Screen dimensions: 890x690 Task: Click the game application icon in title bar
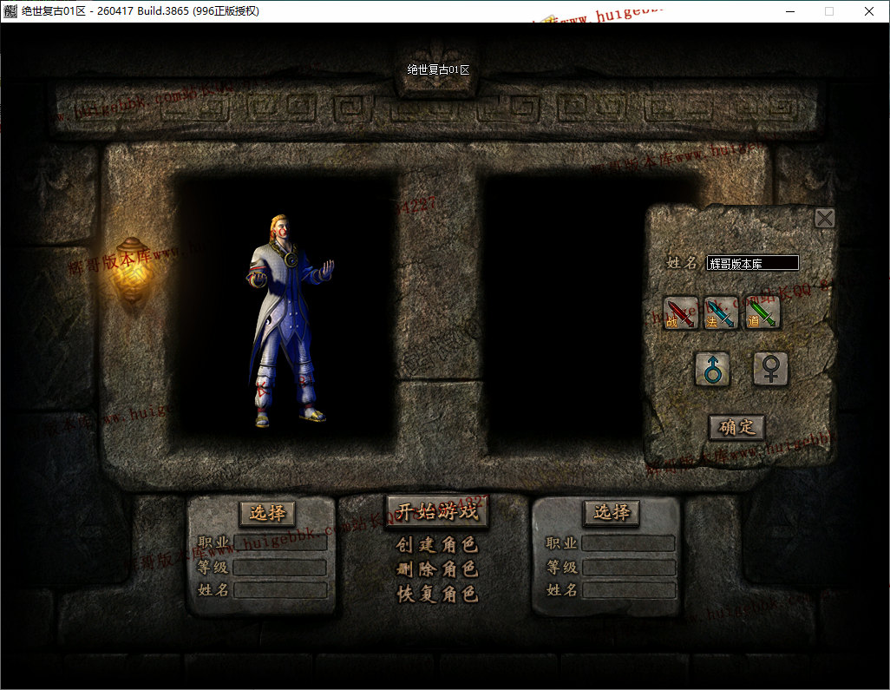[x=10, y=10]
